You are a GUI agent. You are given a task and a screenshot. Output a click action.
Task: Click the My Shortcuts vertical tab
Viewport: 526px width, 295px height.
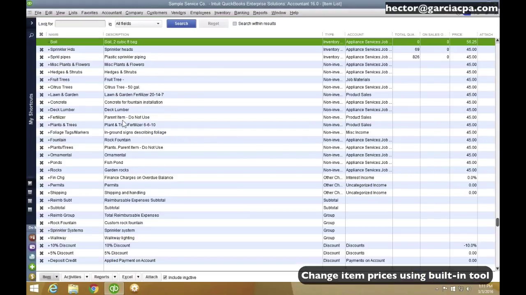click(x=31, y=109)
